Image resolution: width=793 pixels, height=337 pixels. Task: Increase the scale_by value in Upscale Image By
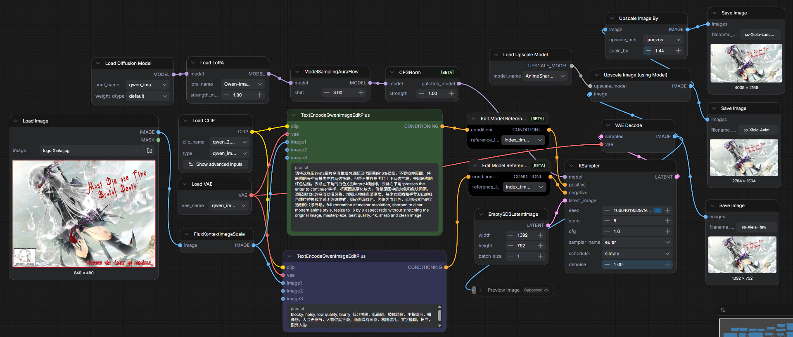tap(678, 51)
